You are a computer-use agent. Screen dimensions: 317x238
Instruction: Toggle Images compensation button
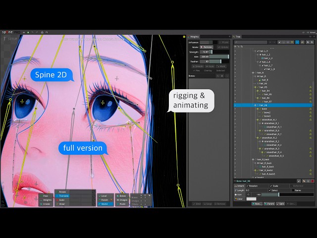pyautogui.click(x=122, y=200)
